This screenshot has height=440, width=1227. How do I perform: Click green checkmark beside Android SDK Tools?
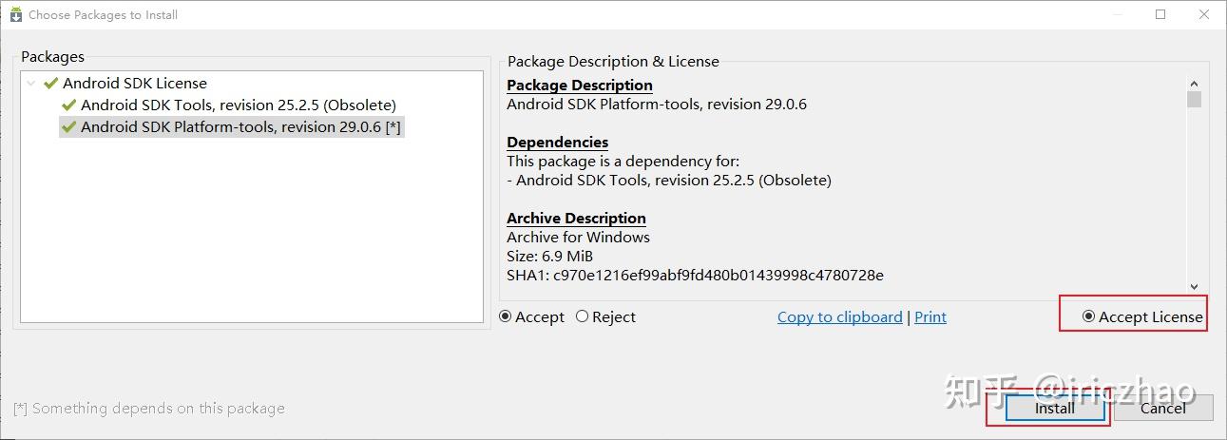68,105
